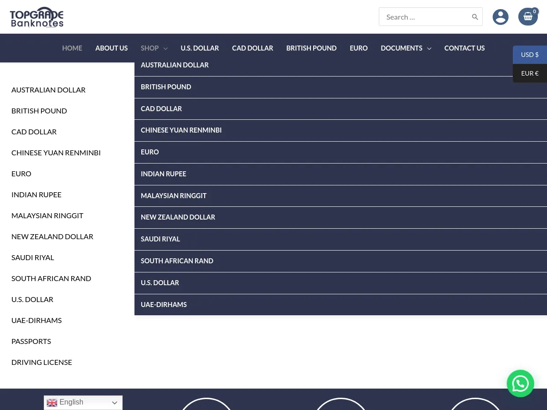Open the shopping cart basket icon
Viewport: 547px width, 410px height.
coord(528,17)
